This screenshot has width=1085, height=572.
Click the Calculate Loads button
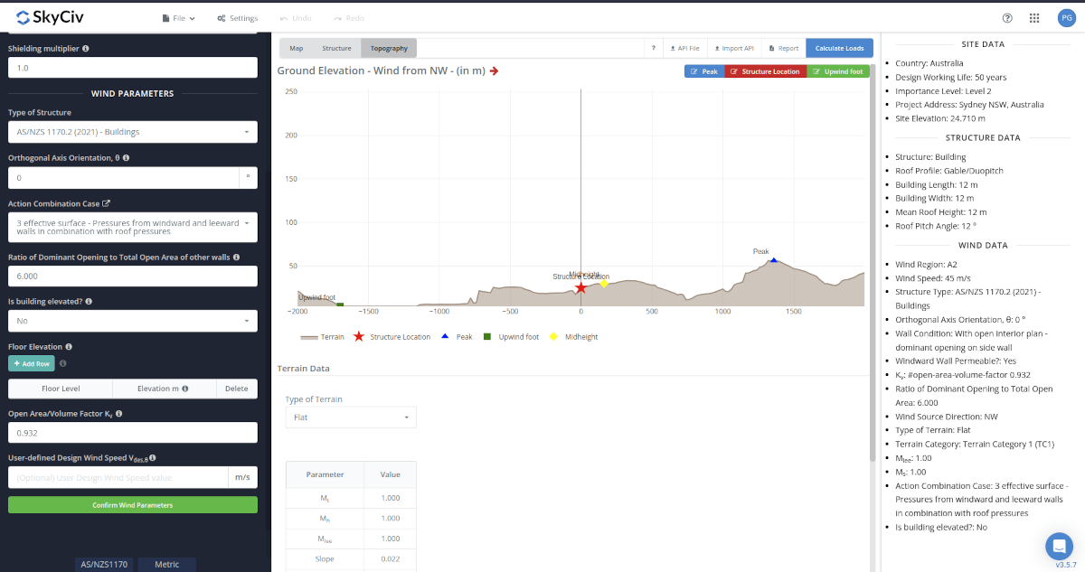(x=839, y=48)
